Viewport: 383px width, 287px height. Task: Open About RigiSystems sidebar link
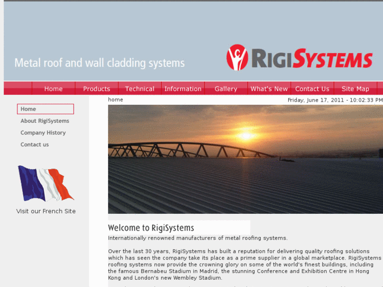coord(45,121)
